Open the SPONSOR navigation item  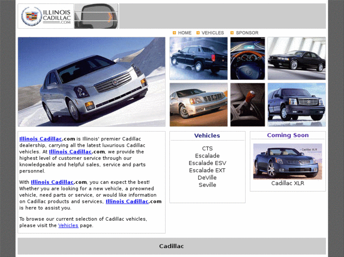(247, 33)
